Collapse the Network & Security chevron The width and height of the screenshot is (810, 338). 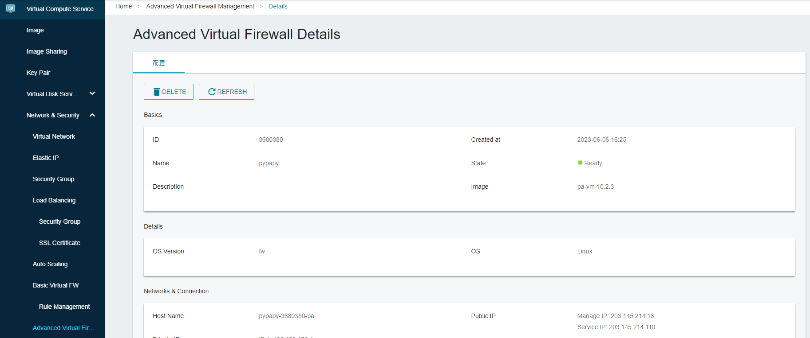click(92, 115)
